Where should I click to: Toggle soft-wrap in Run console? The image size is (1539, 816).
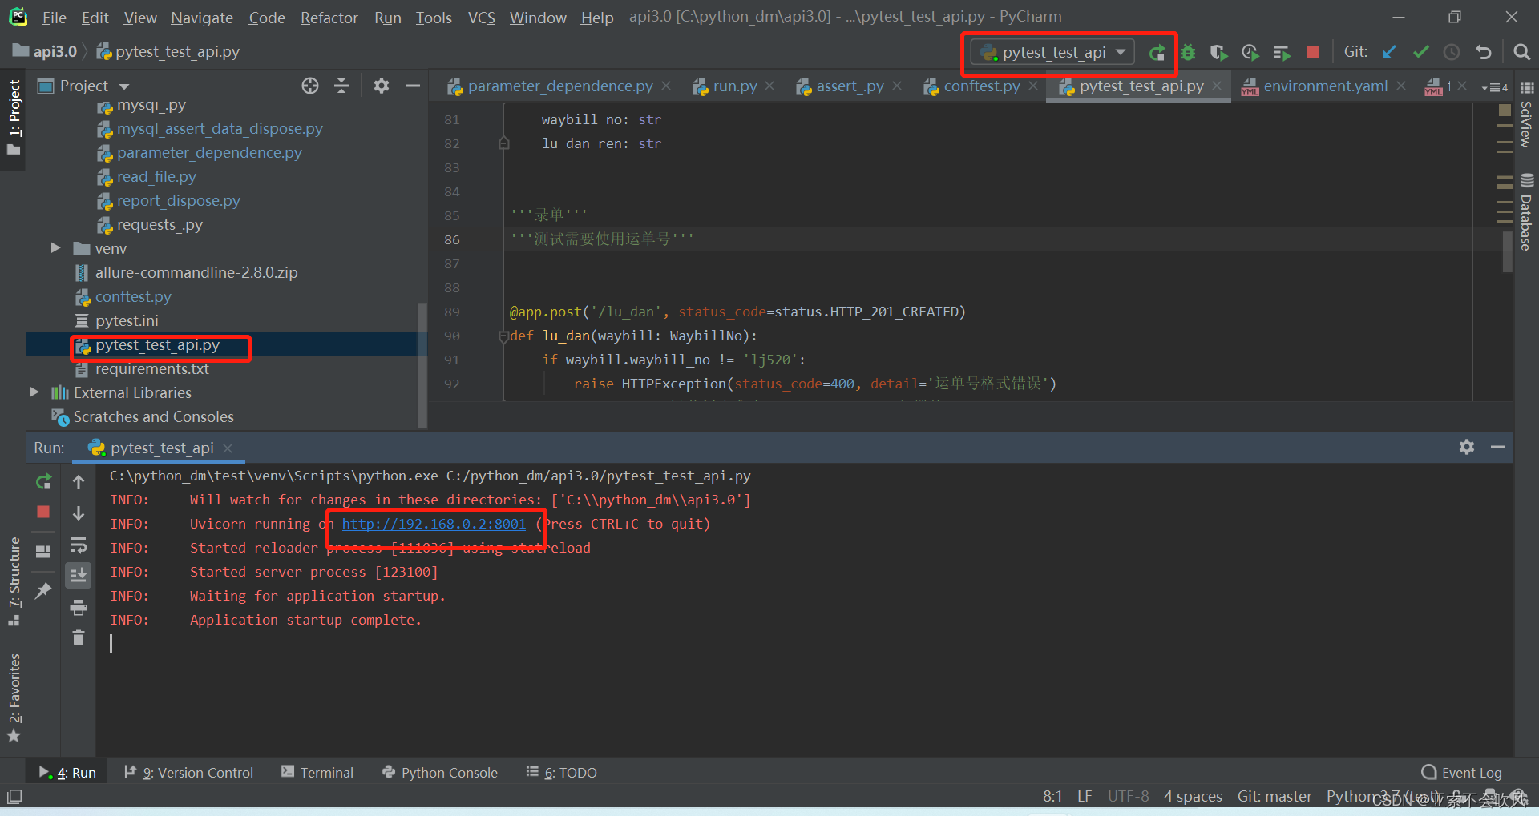79,545
